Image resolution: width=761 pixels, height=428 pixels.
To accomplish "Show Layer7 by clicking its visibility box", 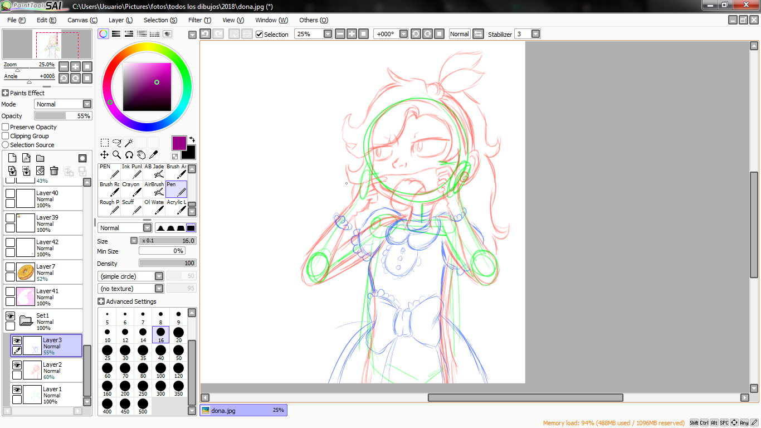I will (10, 267).
